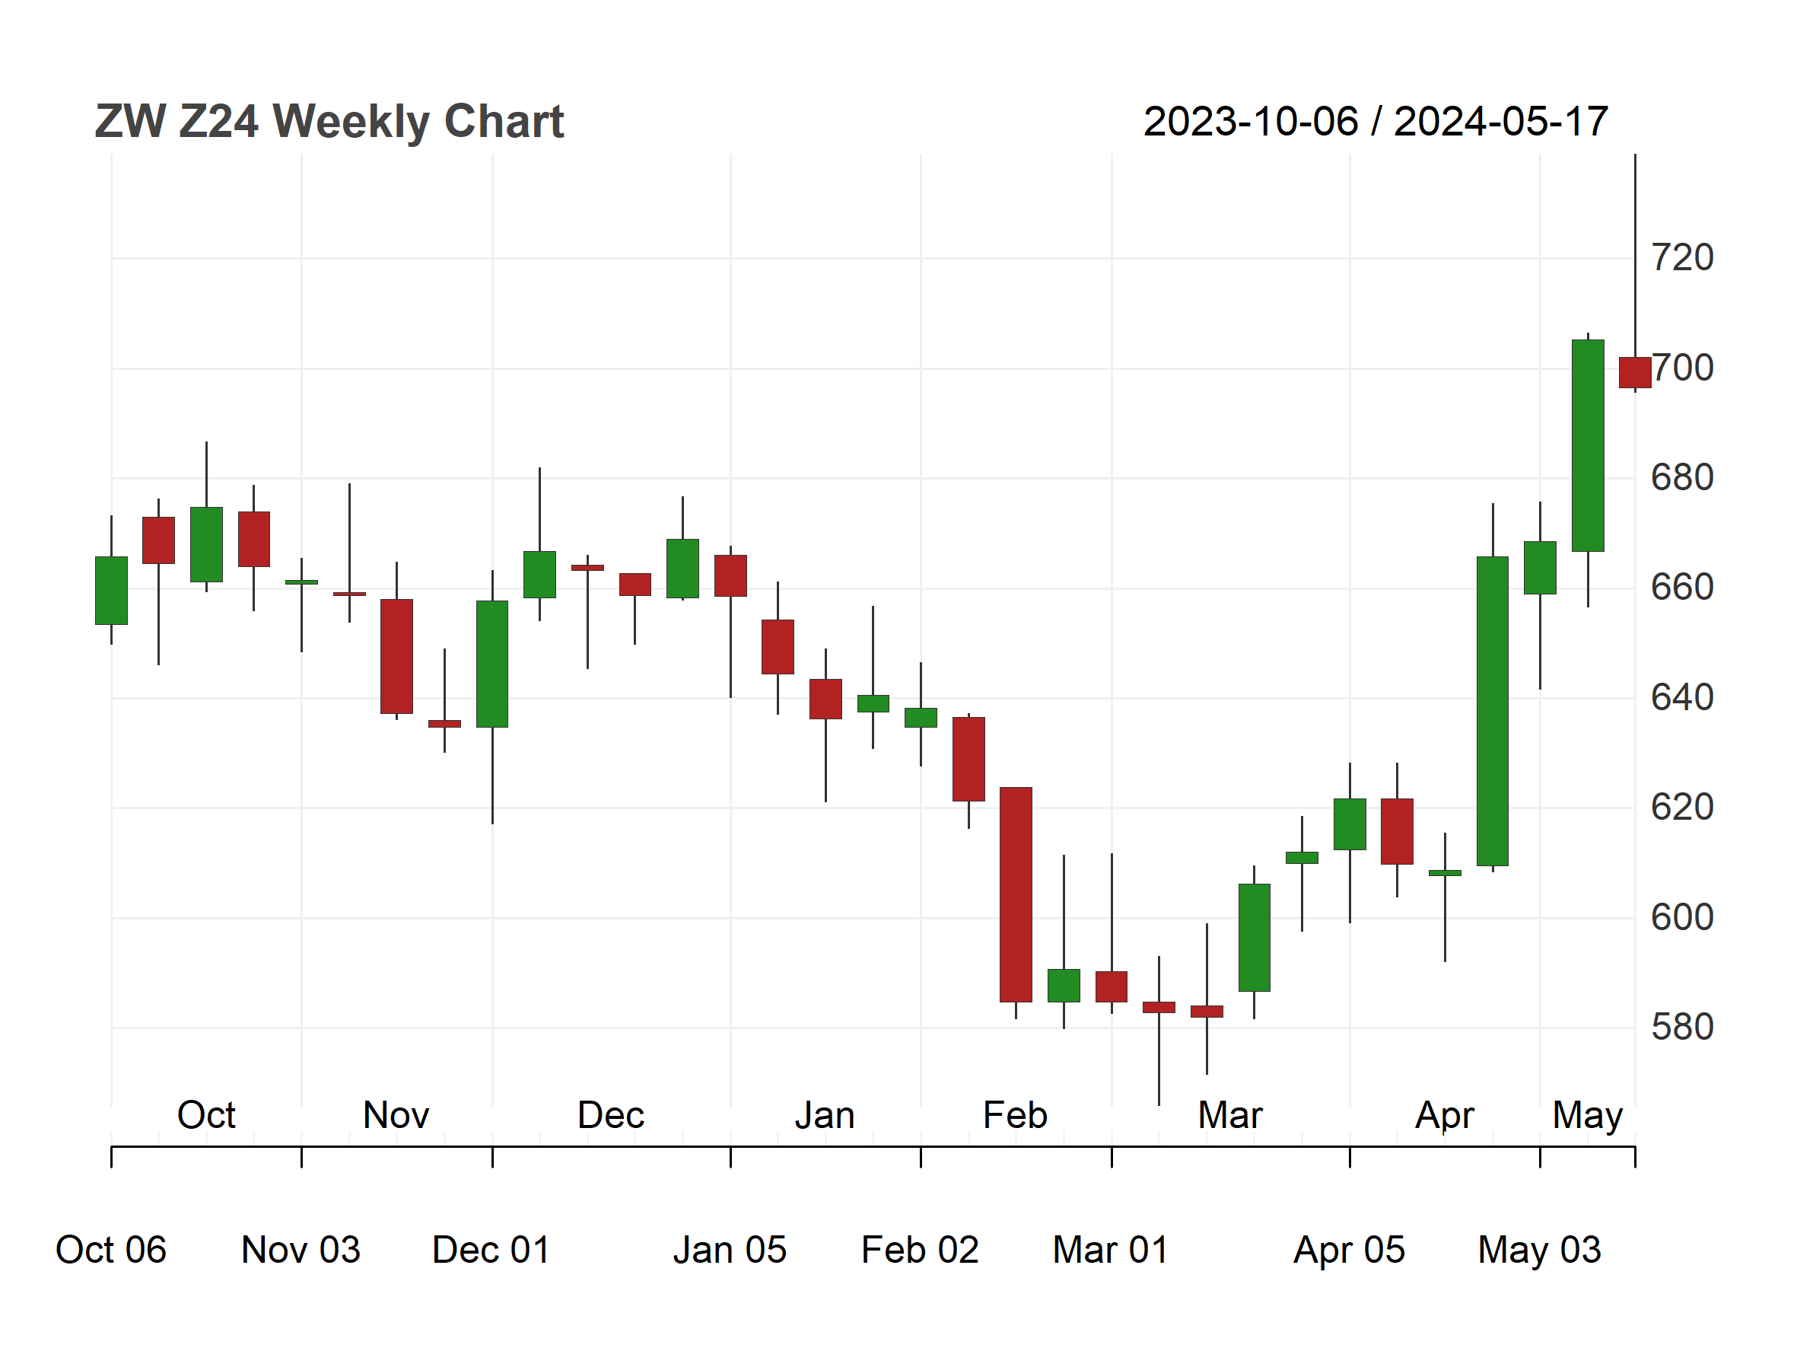Viewport: 1797px width, 1348px height.
Task: Click the Jan 05 date axis label
Action: (x=730, y=1250)
